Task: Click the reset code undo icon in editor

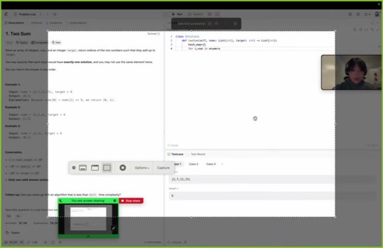Action: 372,29
